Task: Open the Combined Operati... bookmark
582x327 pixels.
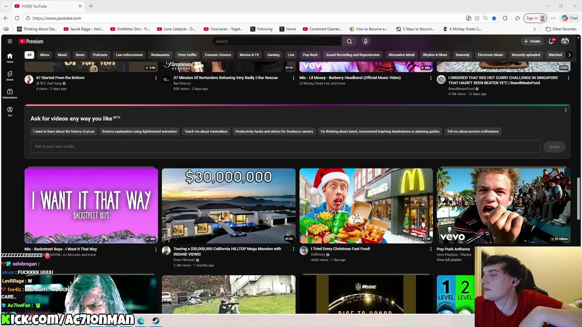Action: coord(322,29)
